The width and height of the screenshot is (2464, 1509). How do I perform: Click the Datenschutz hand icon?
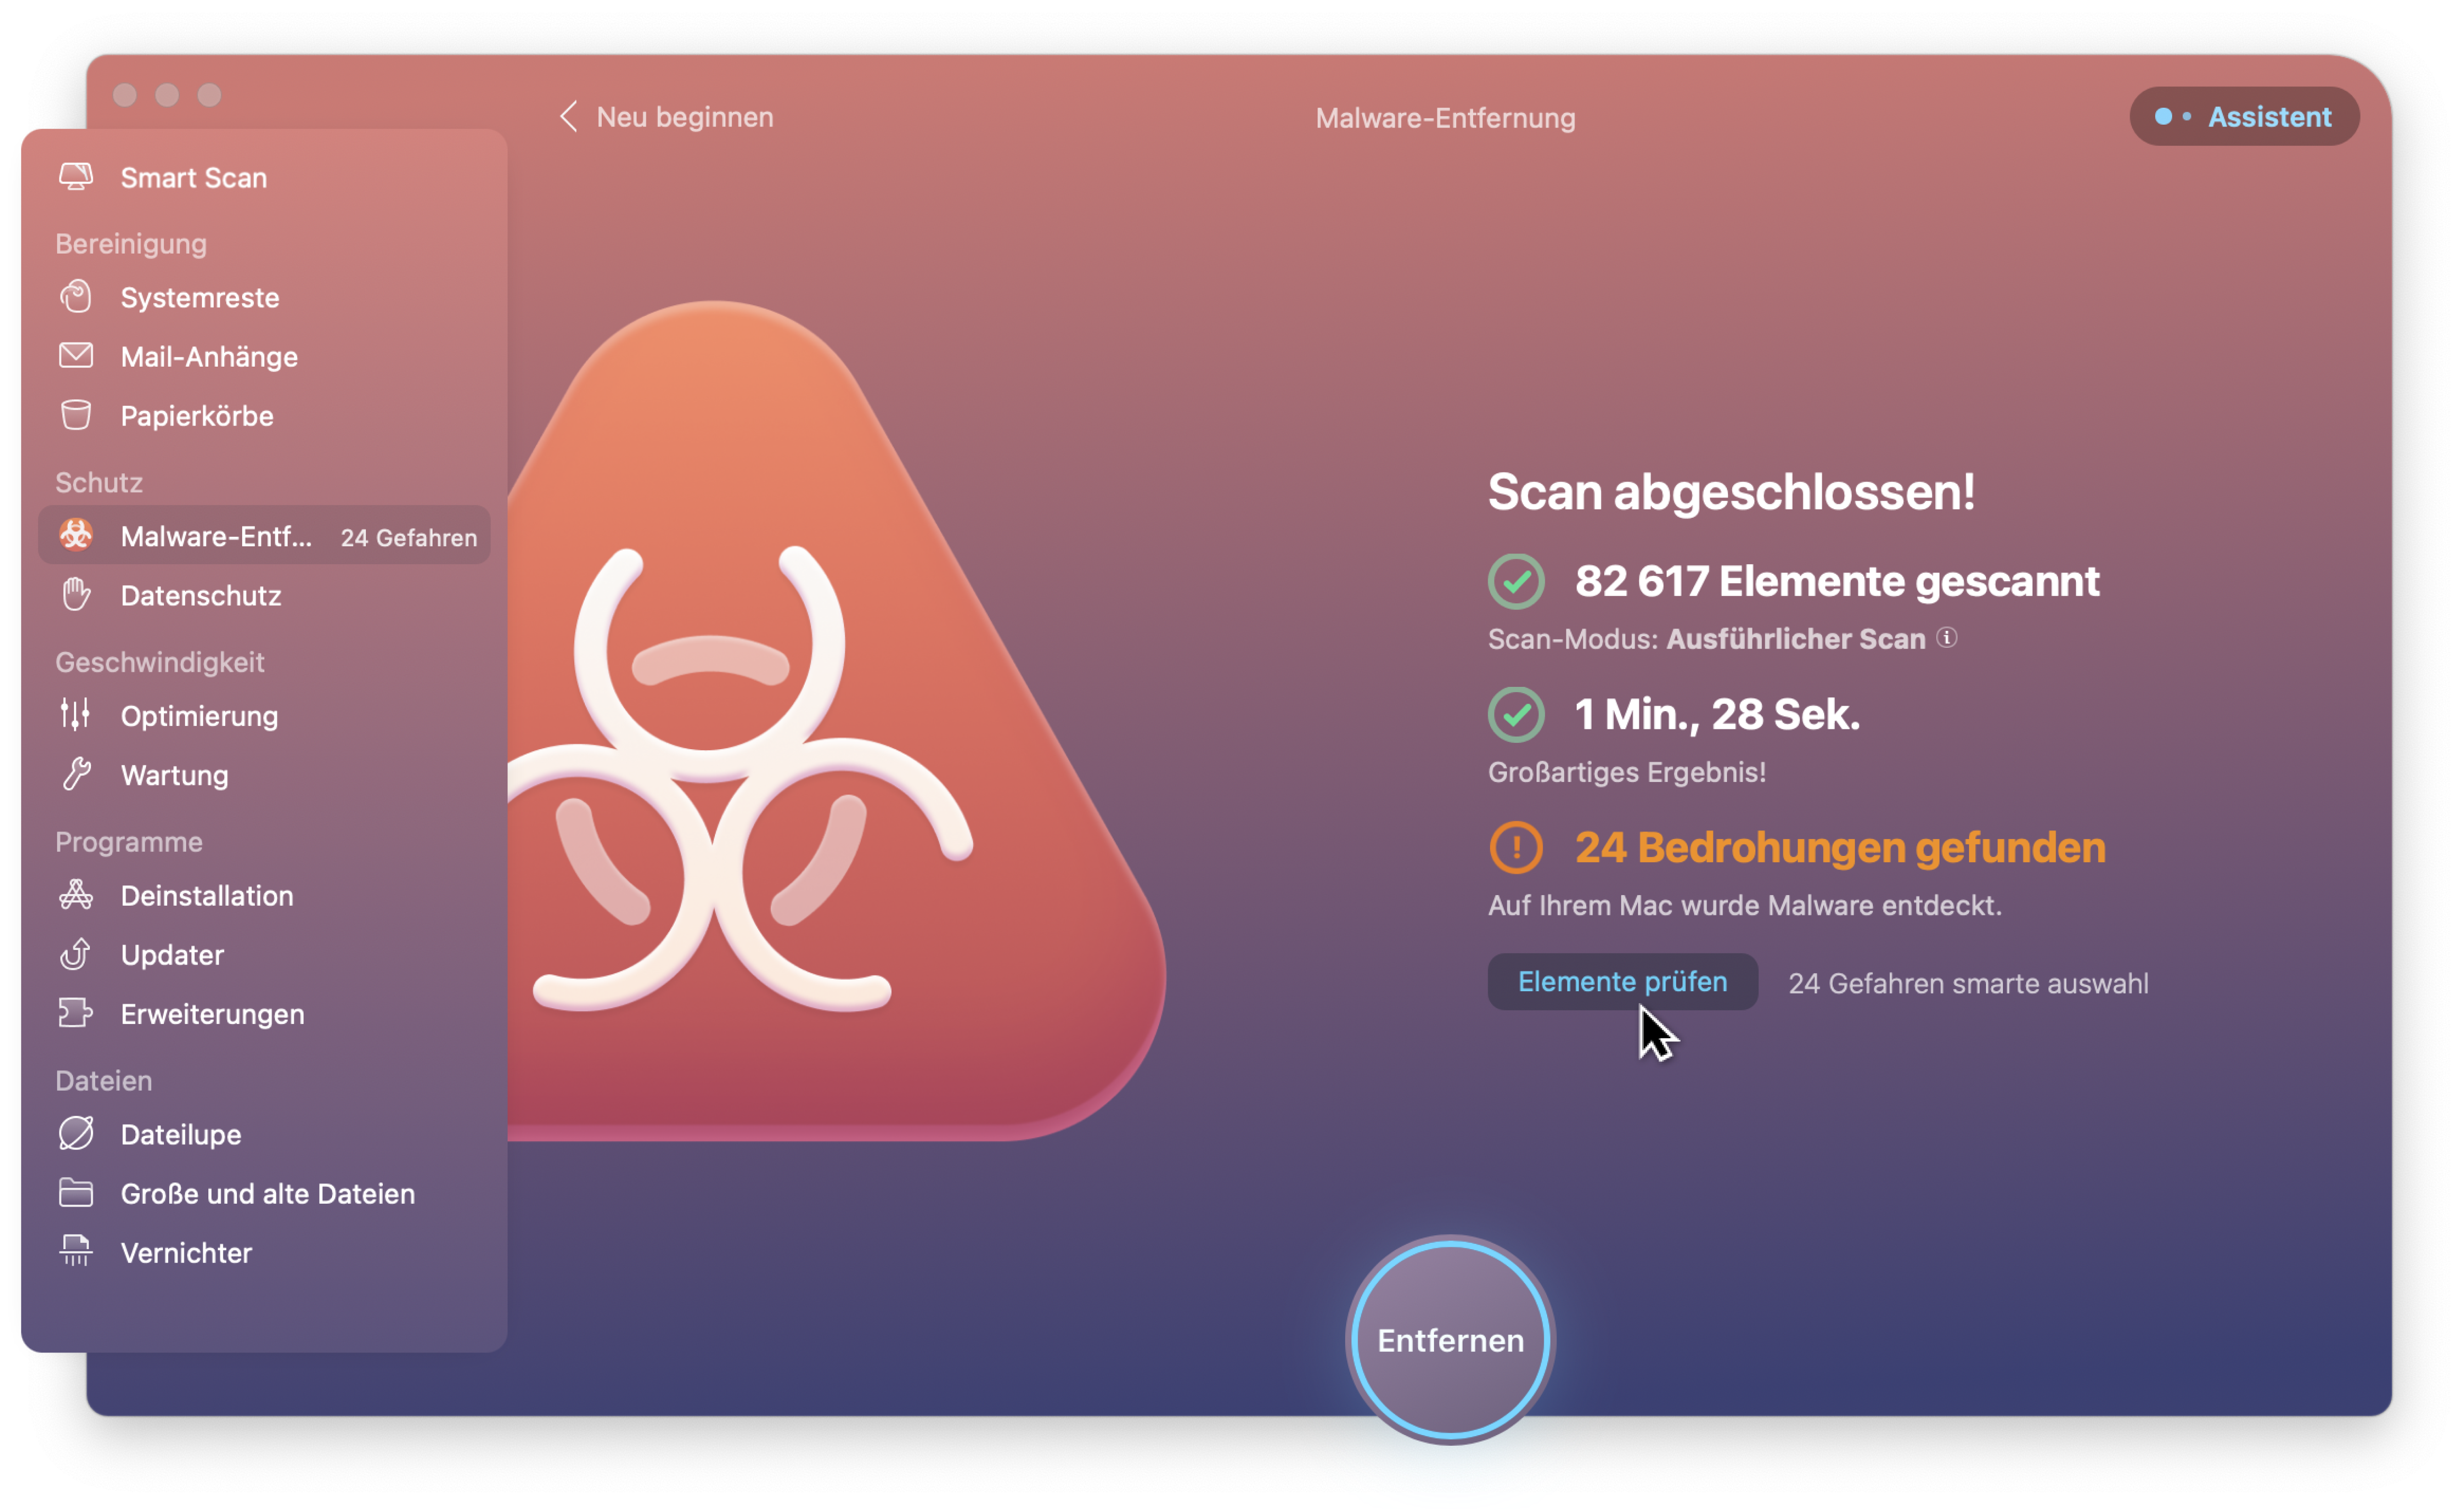tap(76, 595)
